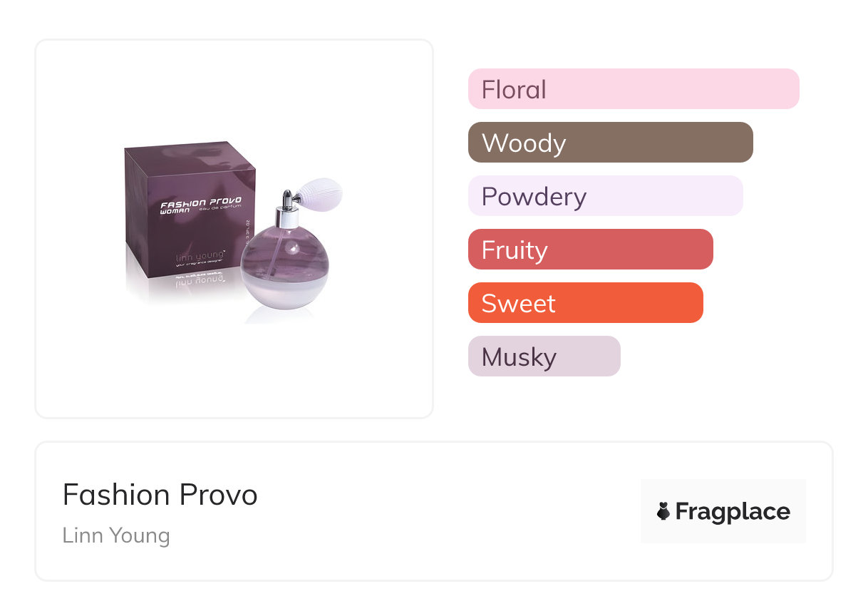
Task: Pick the Musky accord bar
Action: [x=544, y=356]
